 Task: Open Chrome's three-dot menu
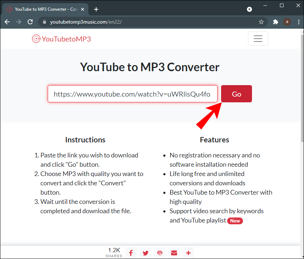299,22
